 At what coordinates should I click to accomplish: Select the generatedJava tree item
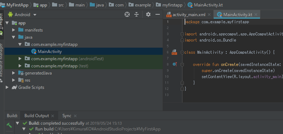[38, 73]
